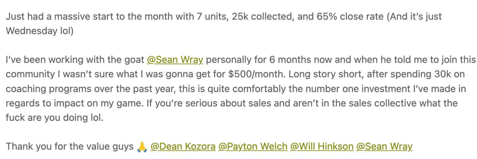Open the @Dean Kozora profile mention
The image size is (477, 159).
183,146
